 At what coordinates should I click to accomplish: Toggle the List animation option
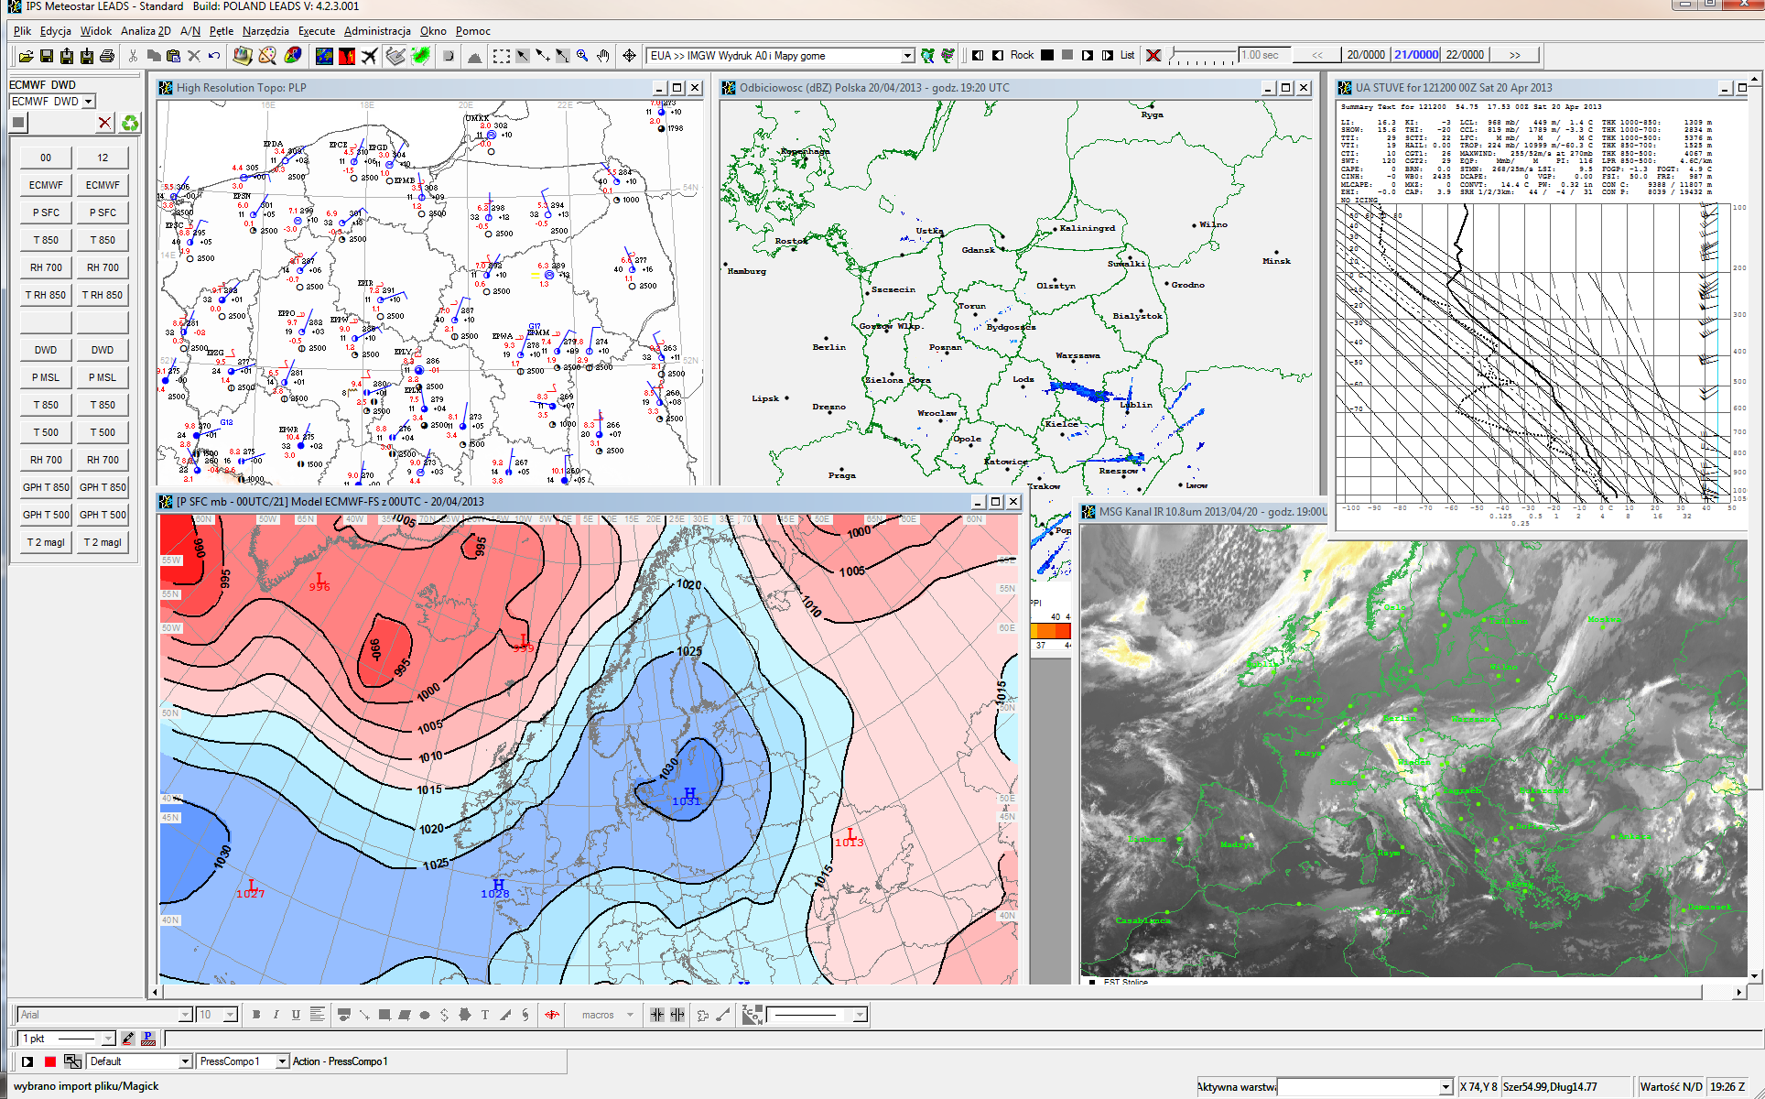[1127, 55]
